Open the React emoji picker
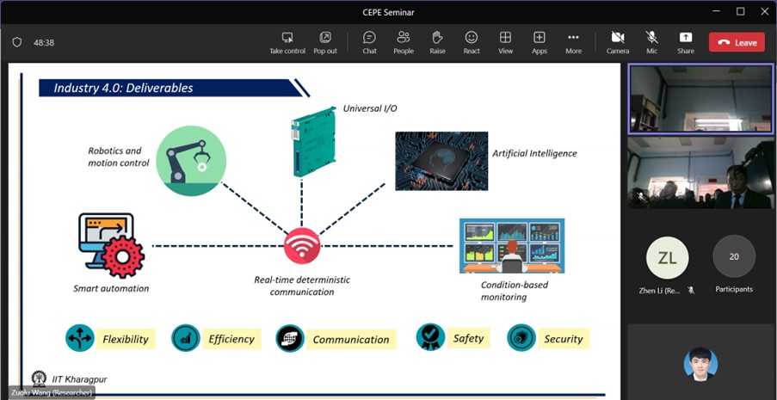The image size is (777, 400). (x=472, y=38)
